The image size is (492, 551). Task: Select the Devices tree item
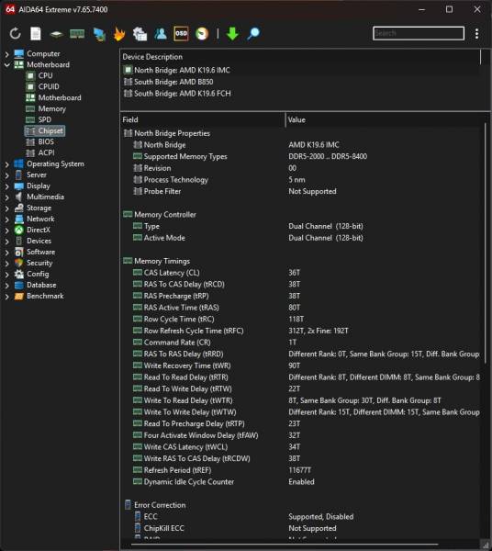pos(33,241)
